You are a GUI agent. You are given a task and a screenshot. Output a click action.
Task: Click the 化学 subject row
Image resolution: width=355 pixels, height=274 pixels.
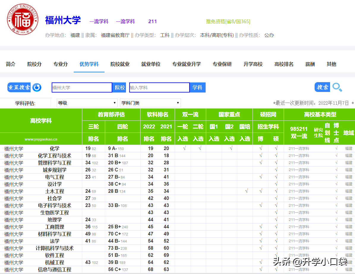pyautogui.click(x=178, y=149)
